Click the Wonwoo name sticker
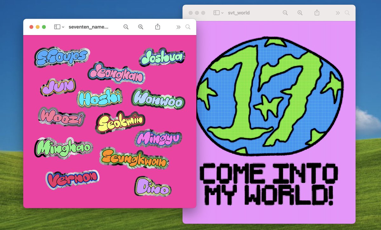381x230 pixels. [x=158, y=99]
